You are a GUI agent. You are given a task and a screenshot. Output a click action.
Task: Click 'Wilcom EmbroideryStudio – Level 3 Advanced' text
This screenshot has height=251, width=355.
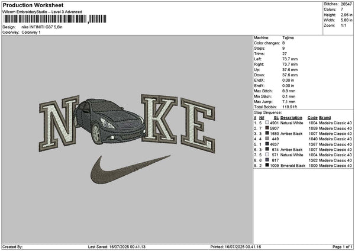pyautogui.click(x=43, y=12)
